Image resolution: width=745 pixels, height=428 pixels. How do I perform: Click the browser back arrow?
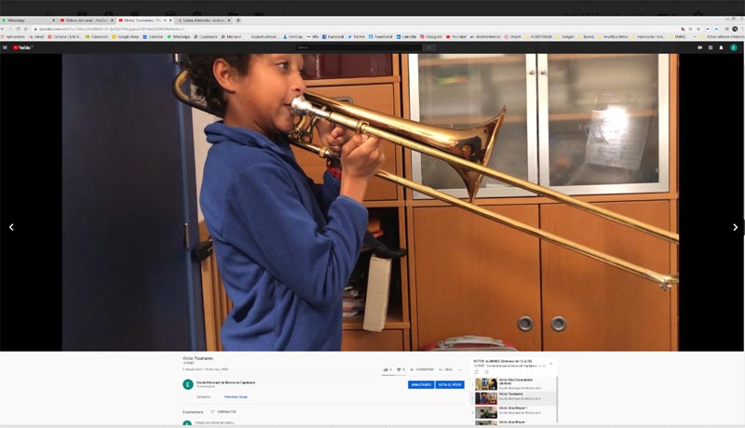3,29
